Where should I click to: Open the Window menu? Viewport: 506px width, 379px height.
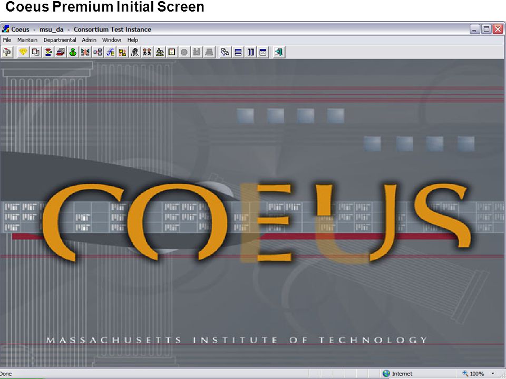112,40
